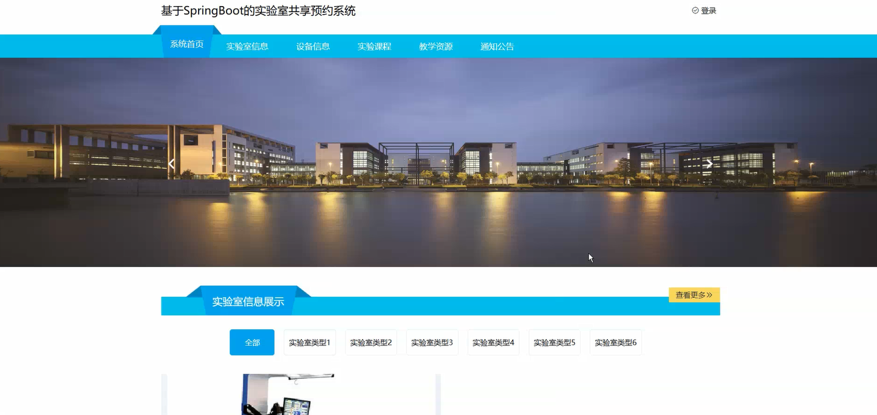The width and height of the screenshot is (877, 415).
Task: Click the 实验室信息展示 section banner
Action: point(248,300)
